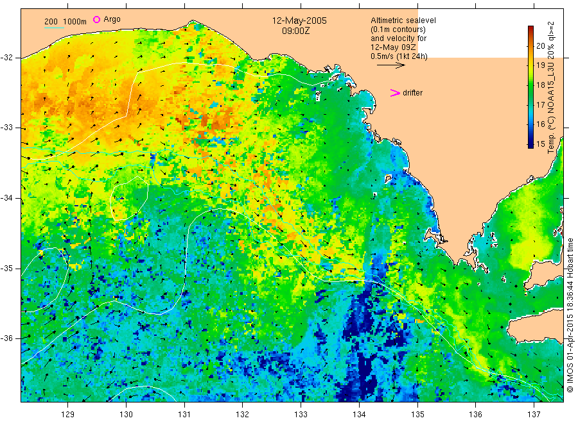
Task: Click the magenta drifter arrowhead legend symbol
Action: click(x=395, y=93)
